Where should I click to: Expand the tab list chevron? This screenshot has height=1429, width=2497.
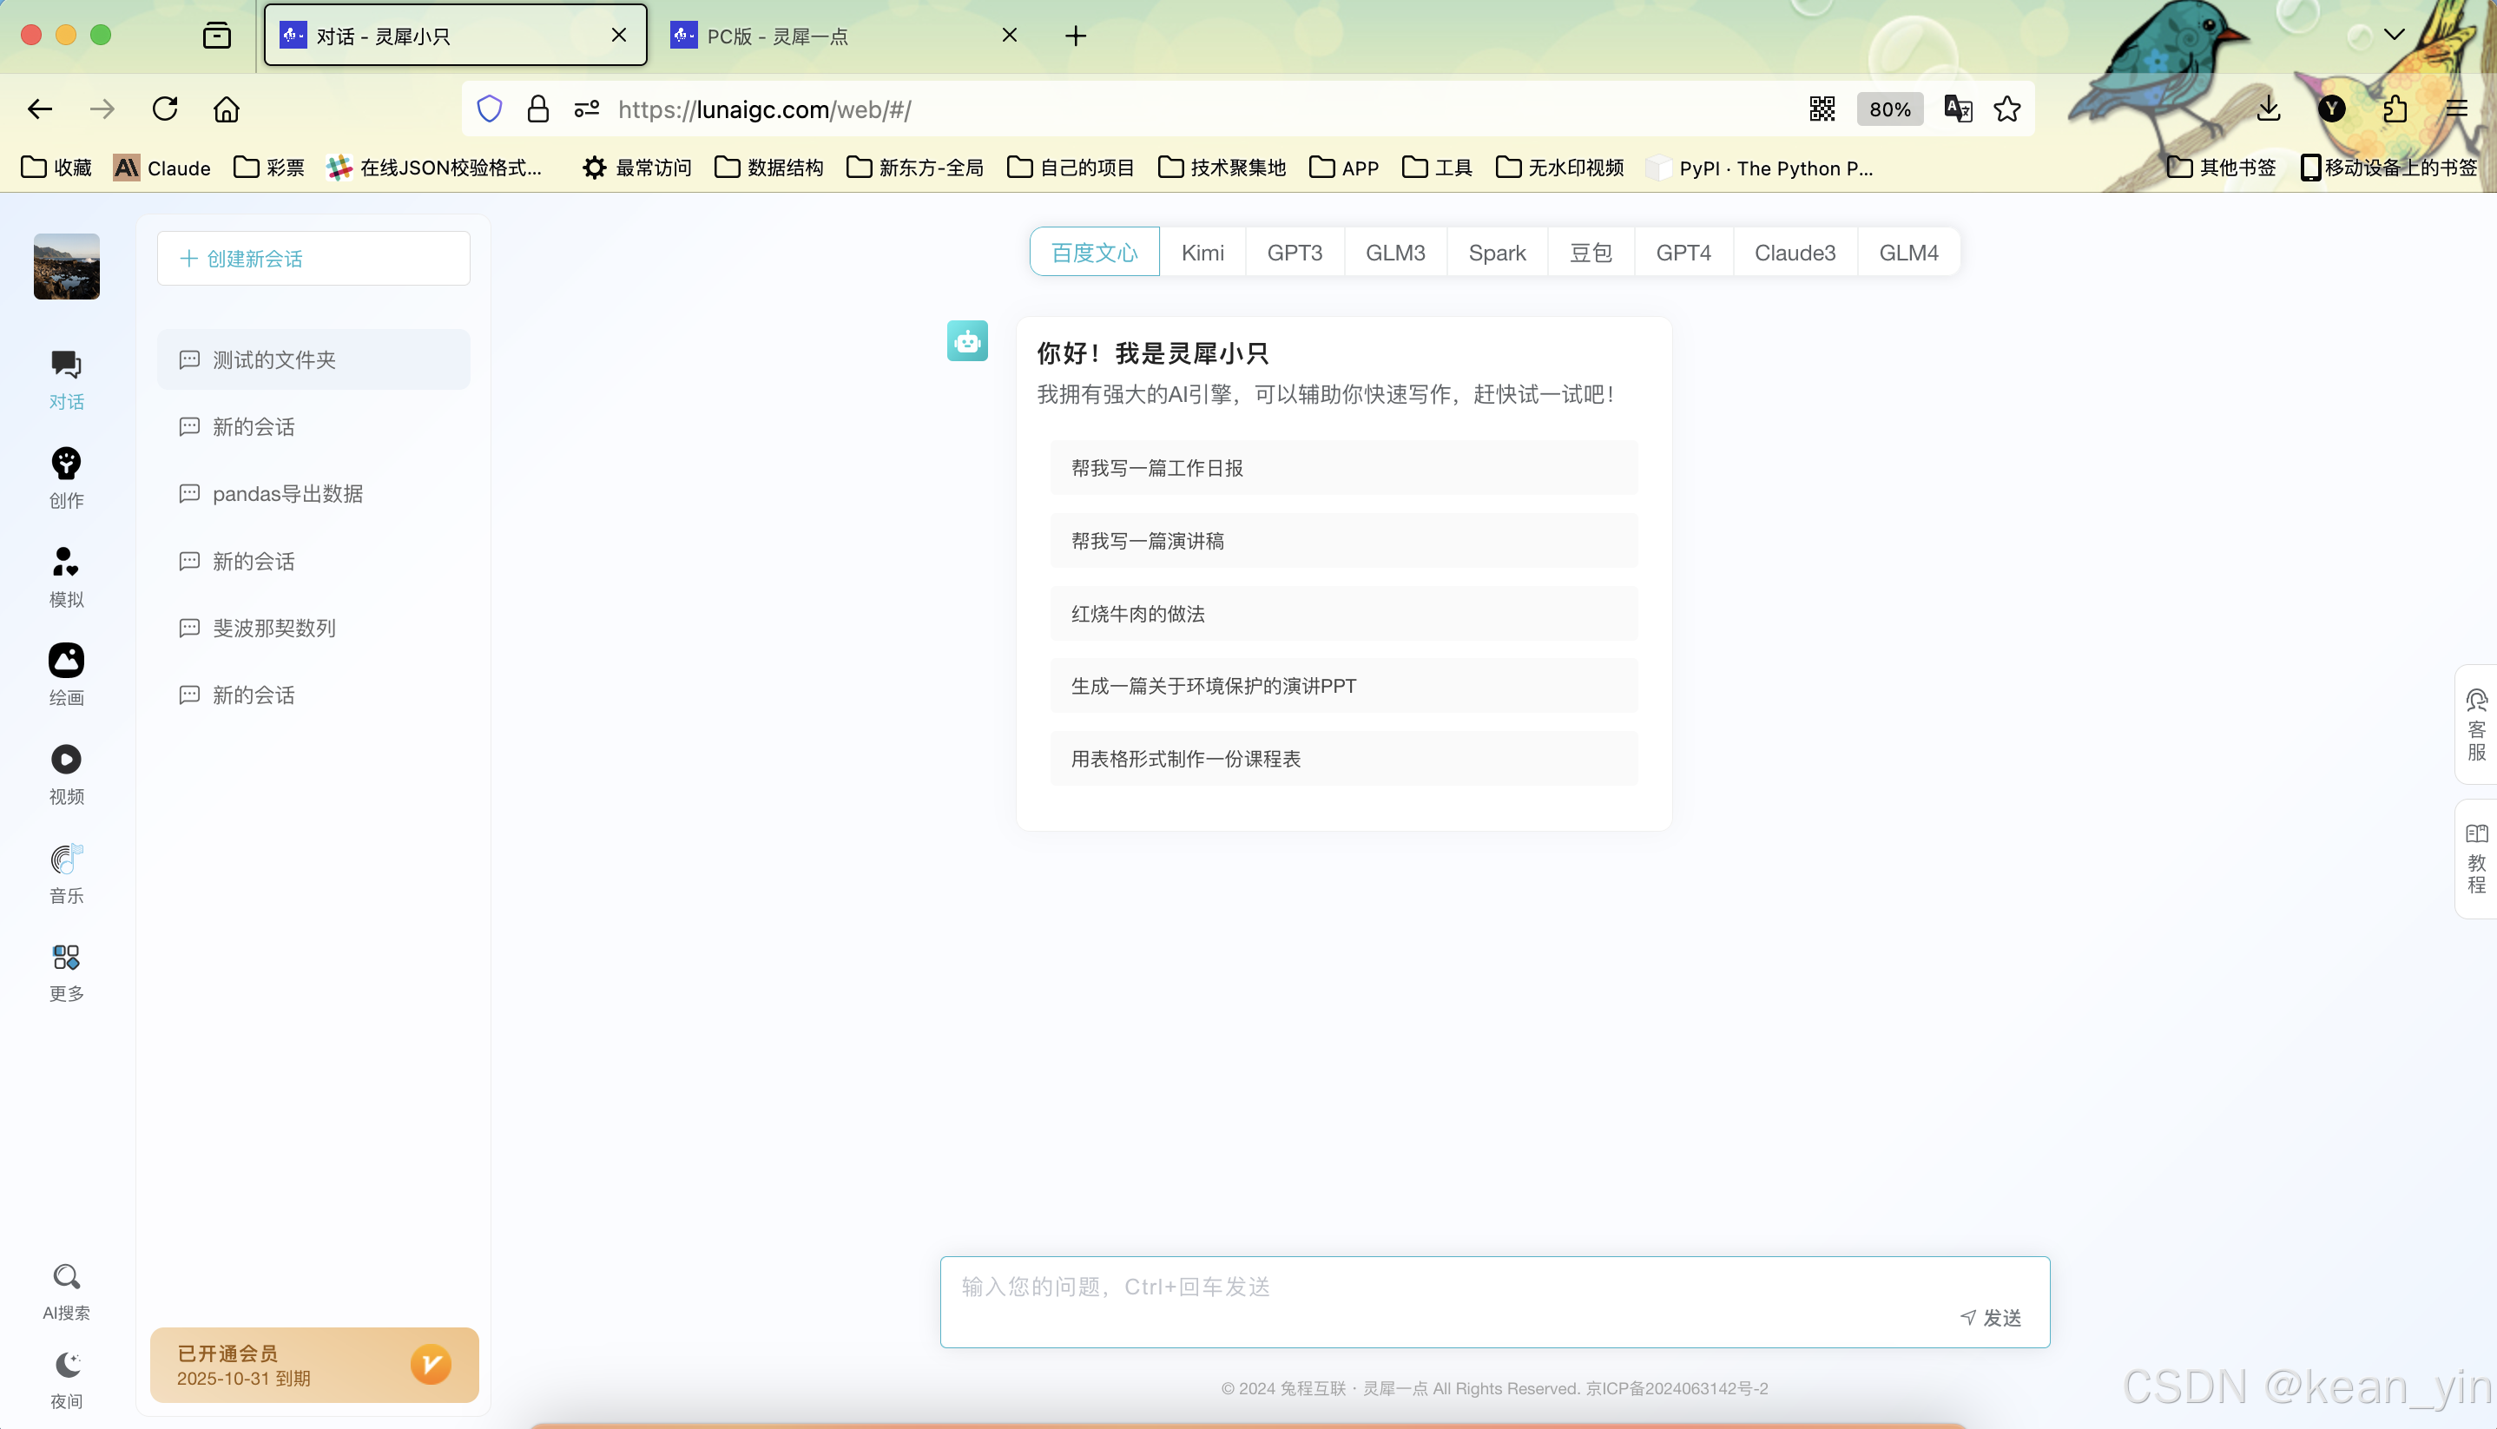coord(2394,36)
